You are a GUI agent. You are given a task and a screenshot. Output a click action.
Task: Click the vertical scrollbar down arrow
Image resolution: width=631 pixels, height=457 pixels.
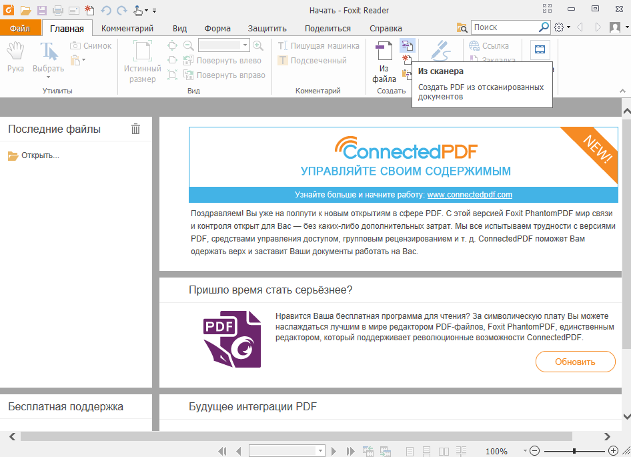click(x=626, y=417)
